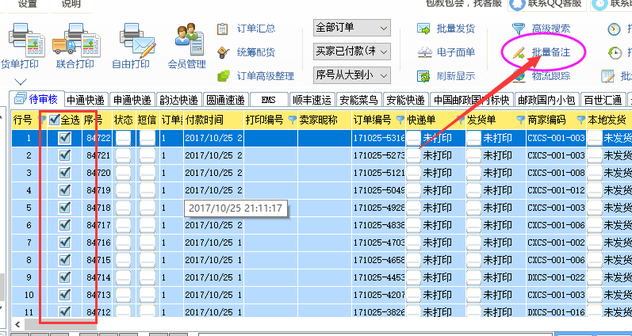
Task: Open 序号从大到小 sort dropdown
Action: [352, 75]
